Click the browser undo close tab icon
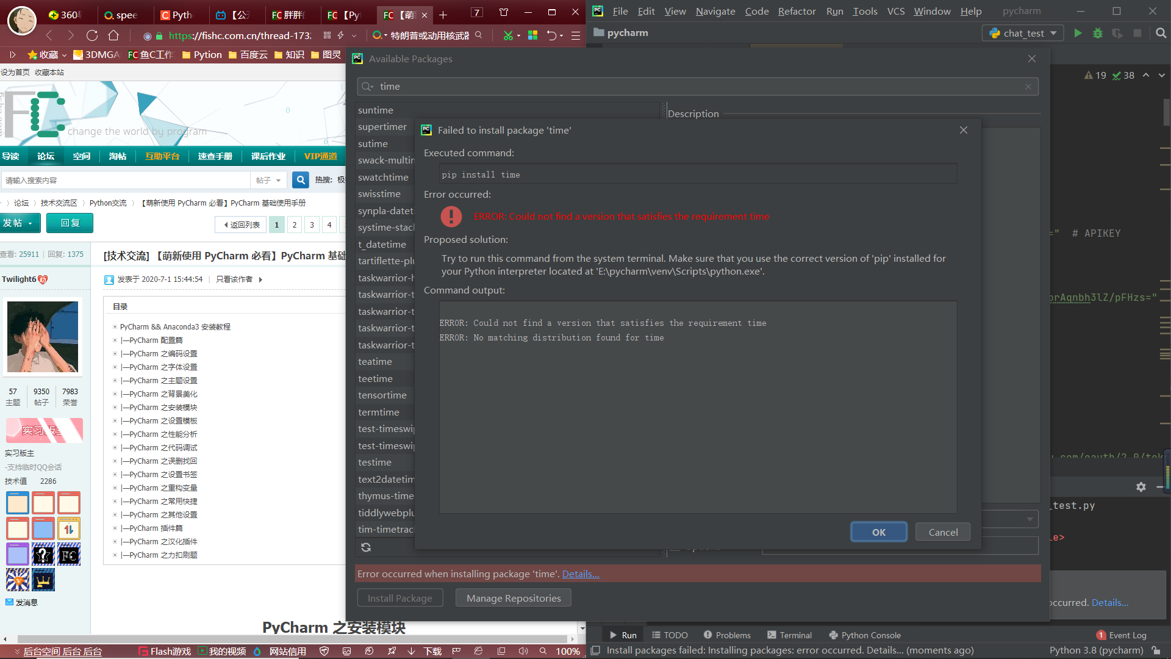 551,36
